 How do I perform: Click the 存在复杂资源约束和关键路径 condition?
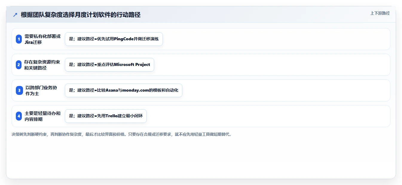pos(42,65)
